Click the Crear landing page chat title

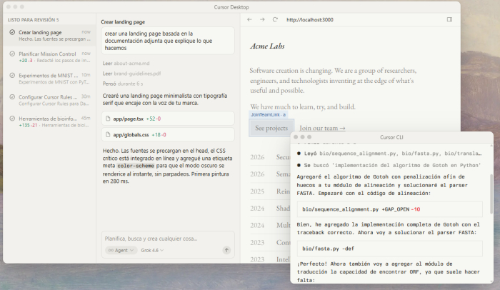click(123, 21)
